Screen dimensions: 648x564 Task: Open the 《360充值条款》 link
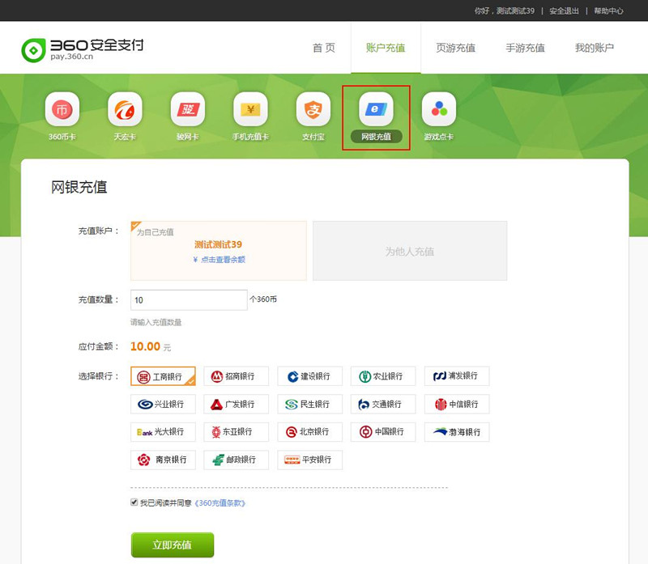tap(220, 503)
